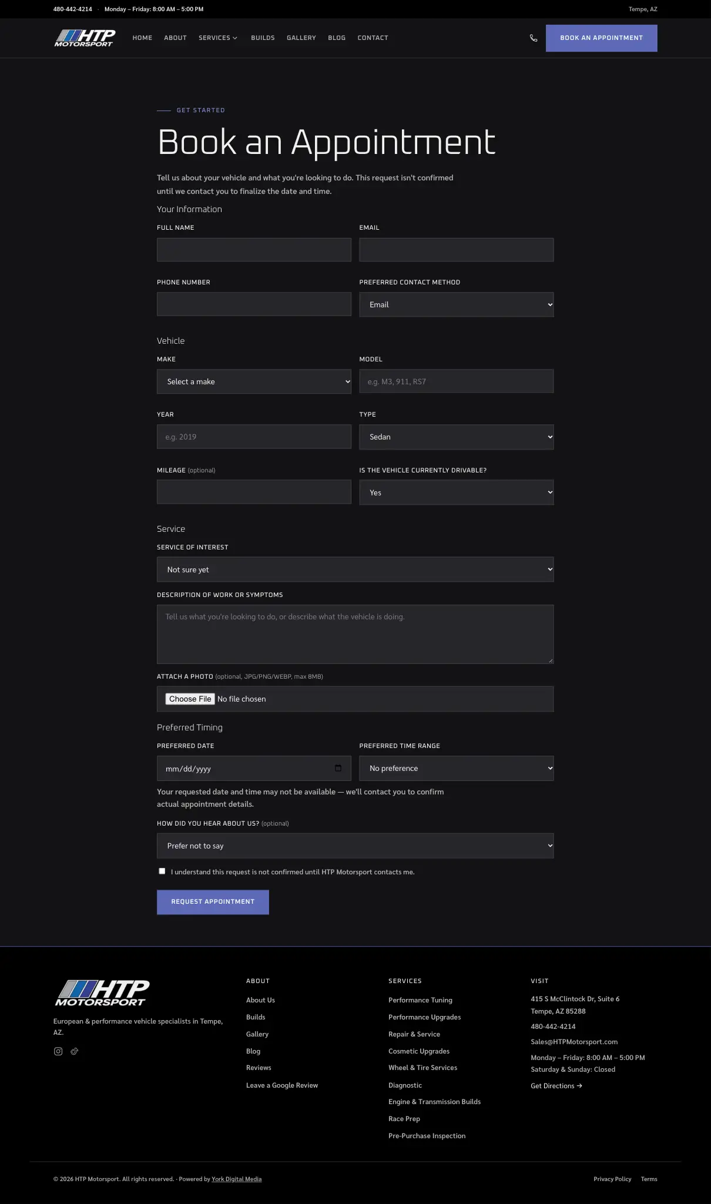Open Preferred Contact Method dropdown
711x1204 pixels.
pyautogui.click(x=457, y=304)
